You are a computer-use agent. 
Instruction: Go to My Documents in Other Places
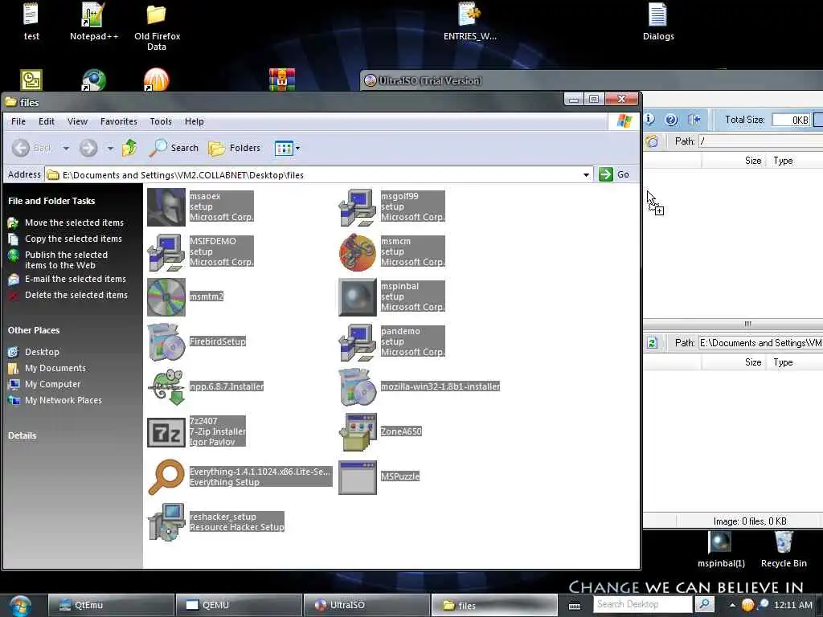55,368
